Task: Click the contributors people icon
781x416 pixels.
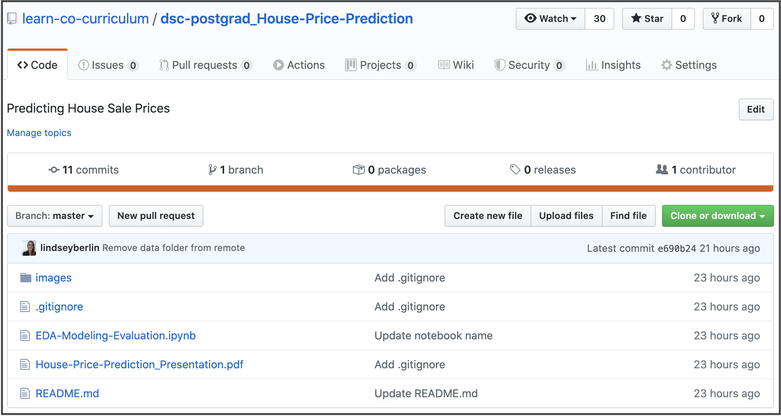Action: tap(662, 169)
